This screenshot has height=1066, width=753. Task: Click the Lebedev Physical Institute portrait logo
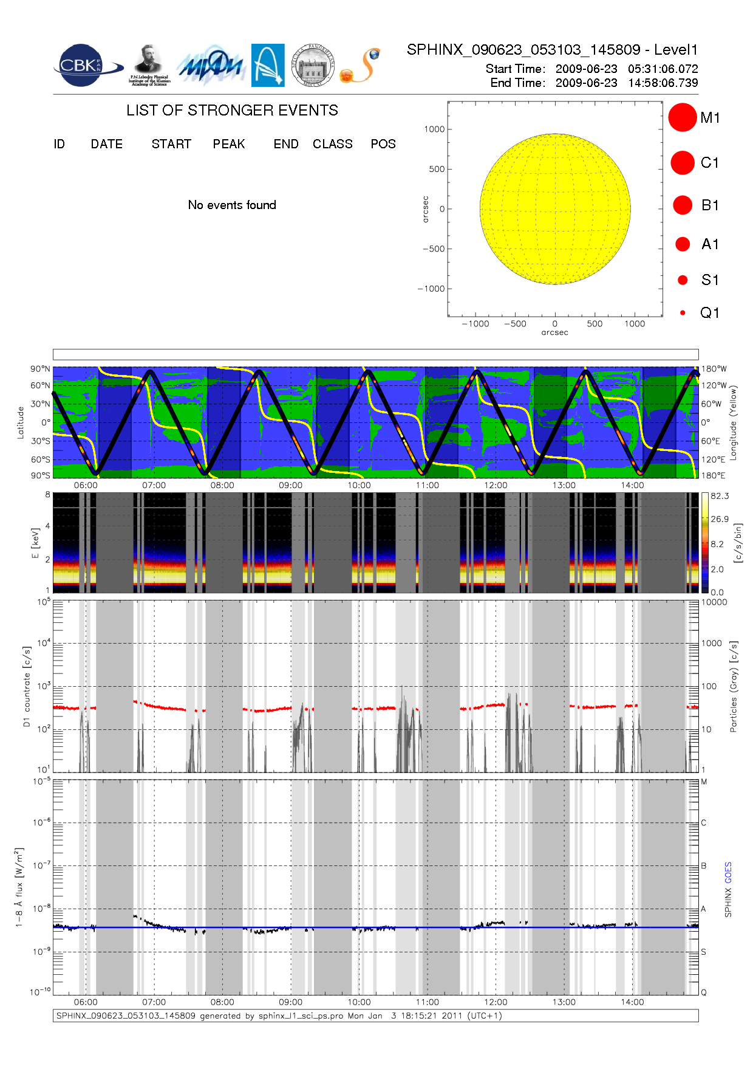(x=149, y=64)
